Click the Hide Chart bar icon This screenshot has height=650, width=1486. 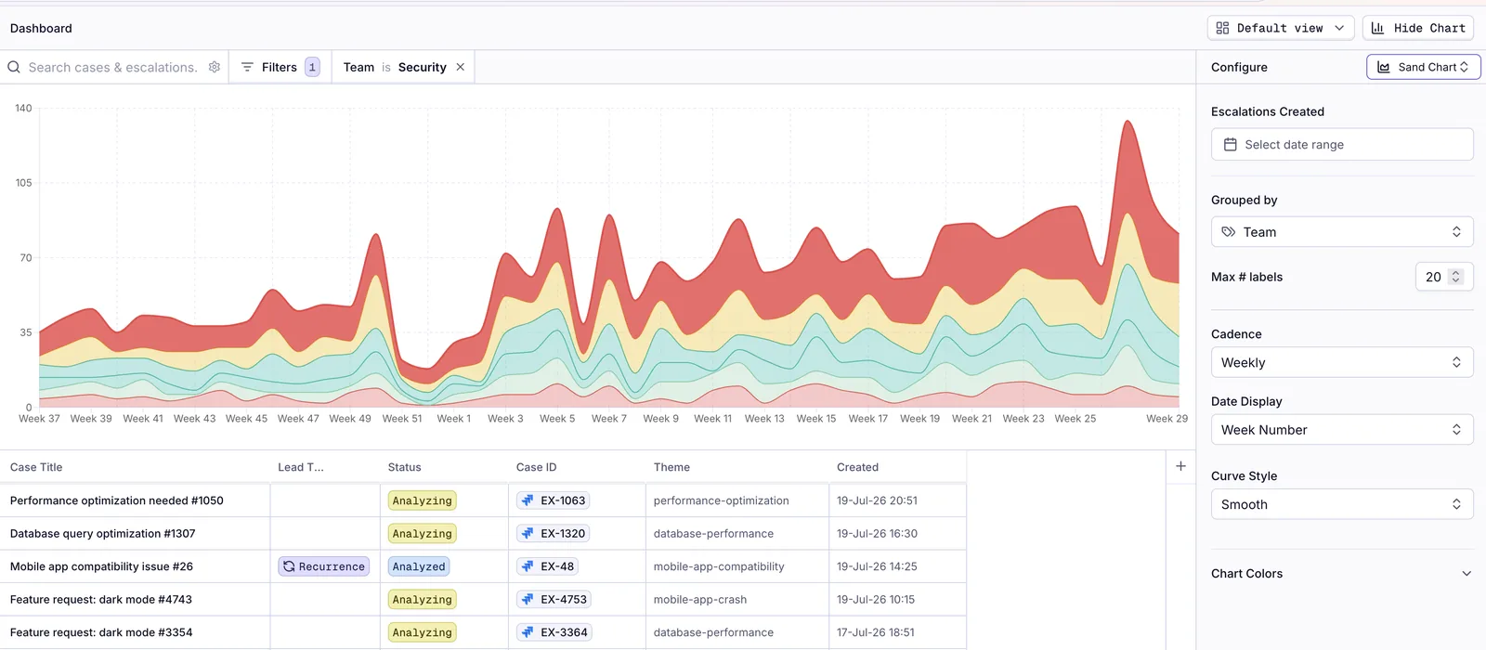(1377, 28)
